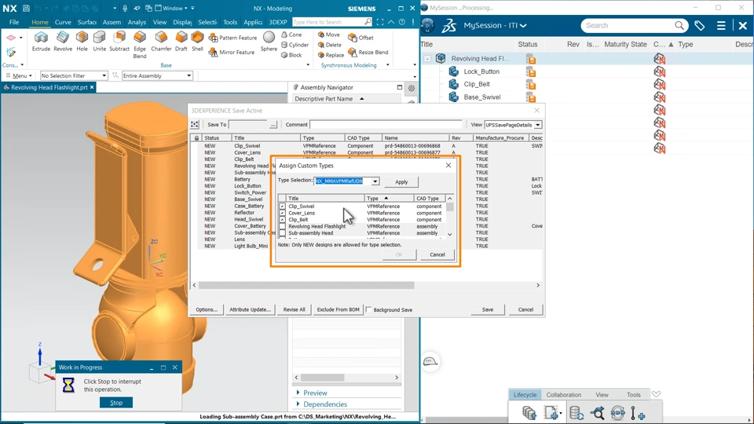754x424 pixels.
Task: Uncheck the Clip_Belt checkbox
Action: 282,220
